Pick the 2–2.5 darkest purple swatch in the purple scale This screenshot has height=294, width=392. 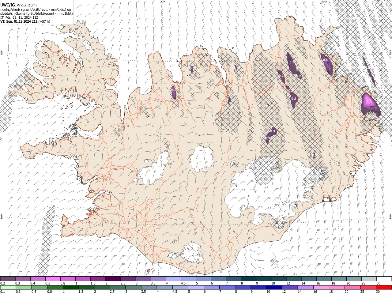coord(113,279)
